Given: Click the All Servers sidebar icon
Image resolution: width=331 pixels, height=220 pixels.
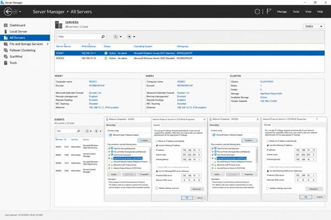Looking at the screenshot, I should point(6,38).
